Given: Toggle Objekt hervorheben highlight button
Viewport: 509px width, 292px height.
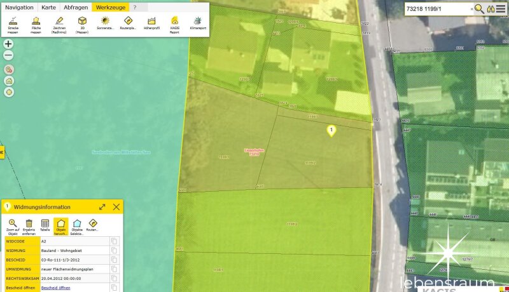Looking at the screenshot, I should point(61,226).
